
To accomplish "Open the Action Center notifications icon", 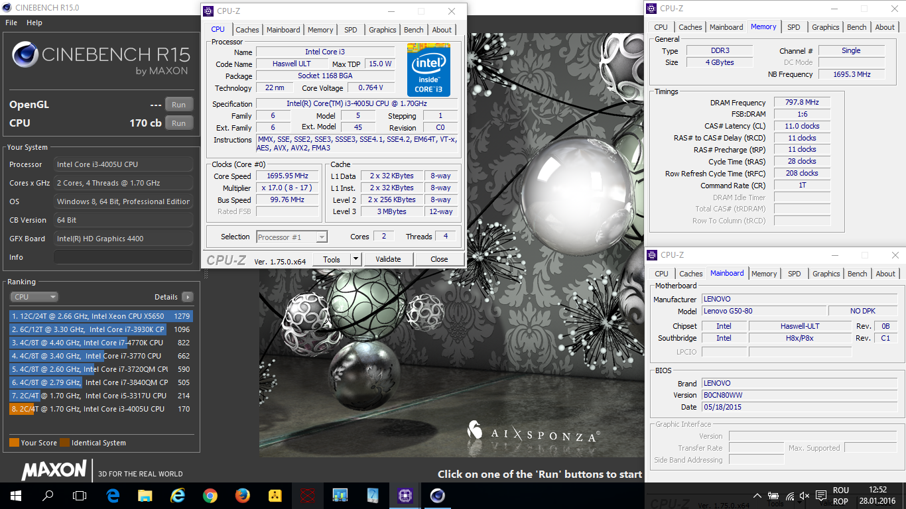I will [820, 496].
